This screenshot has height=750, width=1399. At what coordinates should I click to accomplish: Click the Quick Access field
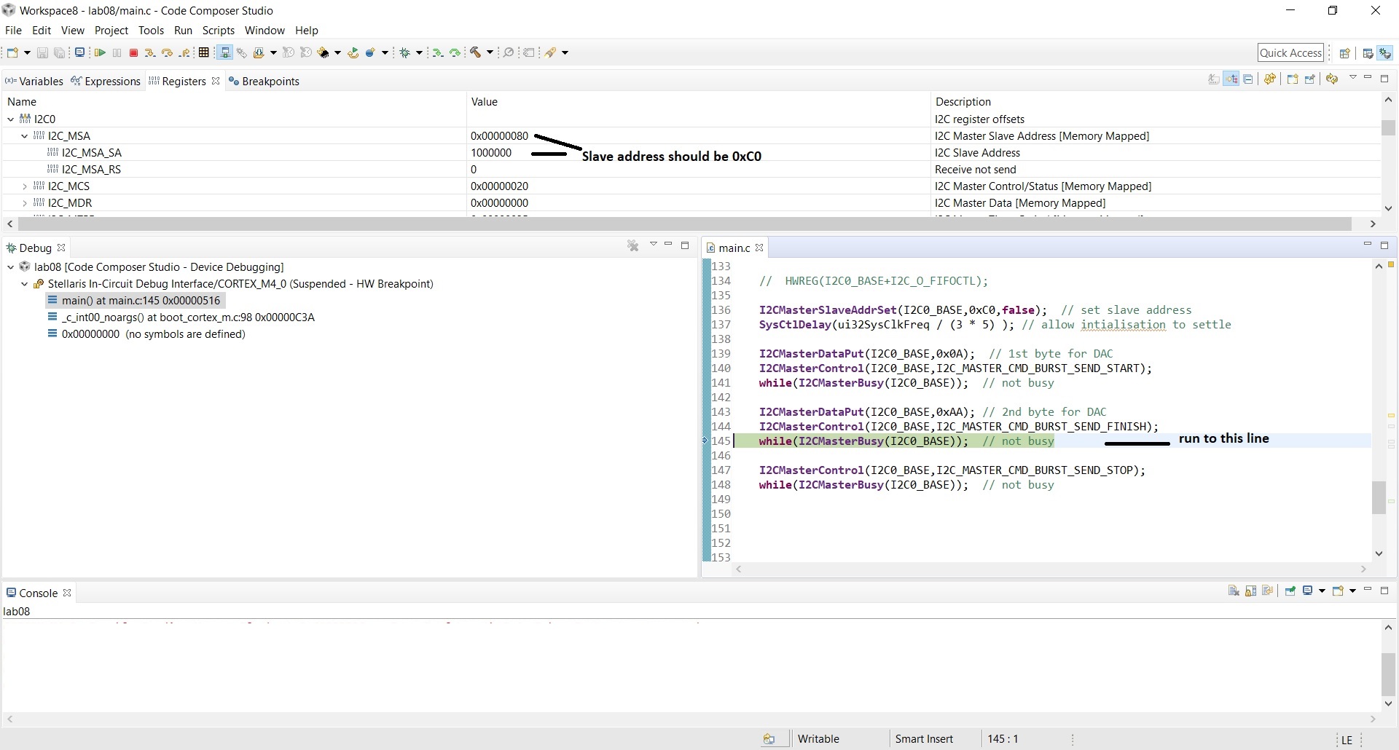tap(1290, 52)
